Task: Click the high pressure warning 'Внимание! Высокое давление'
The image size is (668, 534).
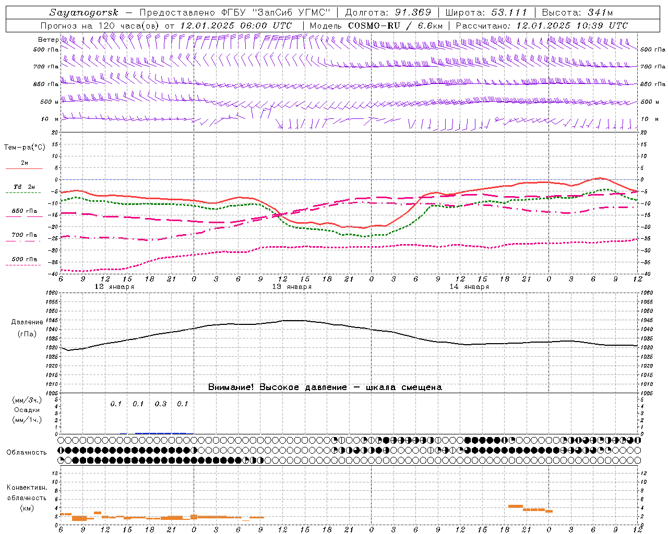Action: point(277,387)
